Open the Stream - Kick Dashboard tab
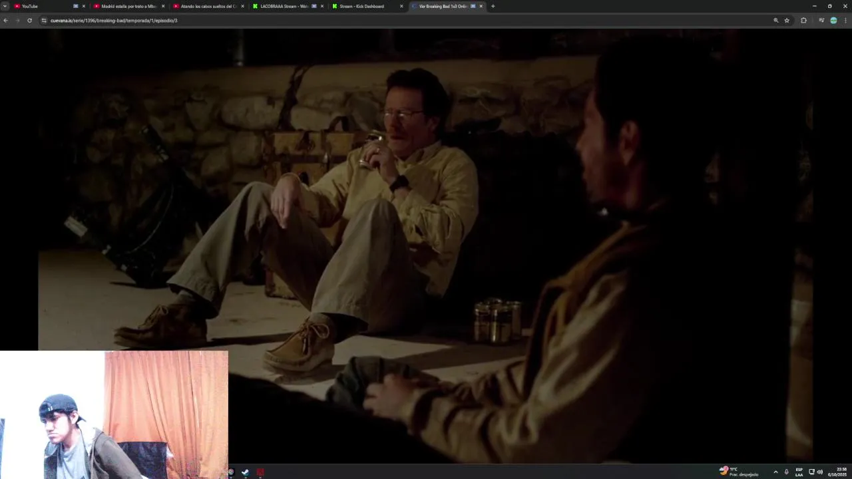Image resolution: width=852 pixels, height=479 pixels. tap(366, 6)
